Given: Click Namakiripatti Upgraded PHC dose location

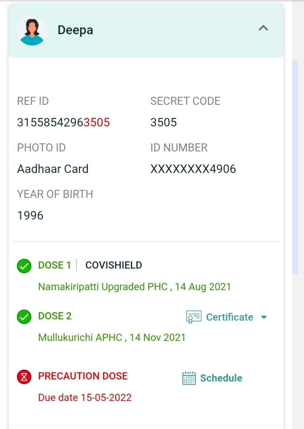Looking at the screenshot, I should coord(134,287).
